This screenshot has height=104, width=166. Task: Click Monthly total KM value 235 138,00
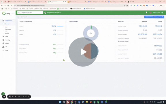point(158,54)
